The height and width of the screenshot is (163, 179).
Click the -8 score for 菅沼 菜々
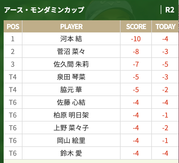(x=136, y=52)
